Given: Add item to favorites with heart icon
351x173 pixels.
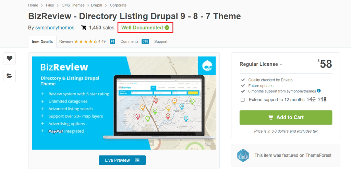Looking at the screenshot, I should tap(9, 59).
